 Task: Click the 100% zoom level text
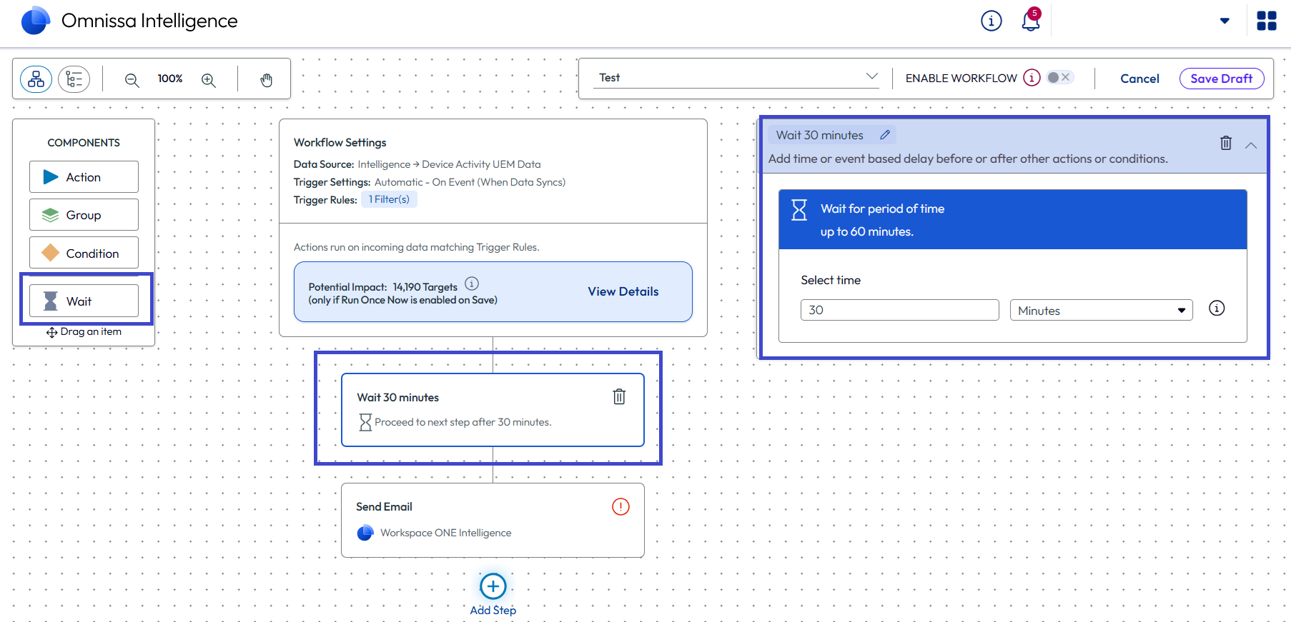[170, 79]
